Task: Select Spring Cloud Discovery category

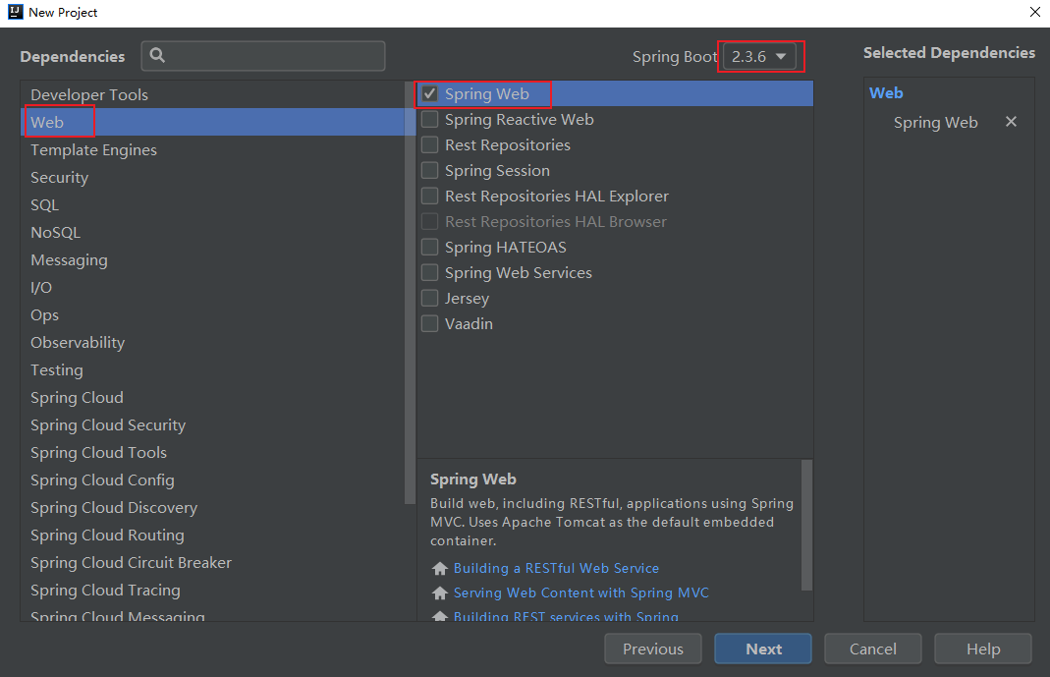Action: (213, 507)
